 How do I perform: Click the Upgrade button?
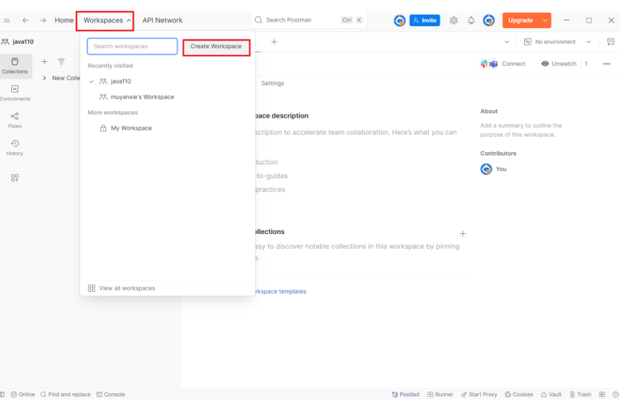pos(521,20)
